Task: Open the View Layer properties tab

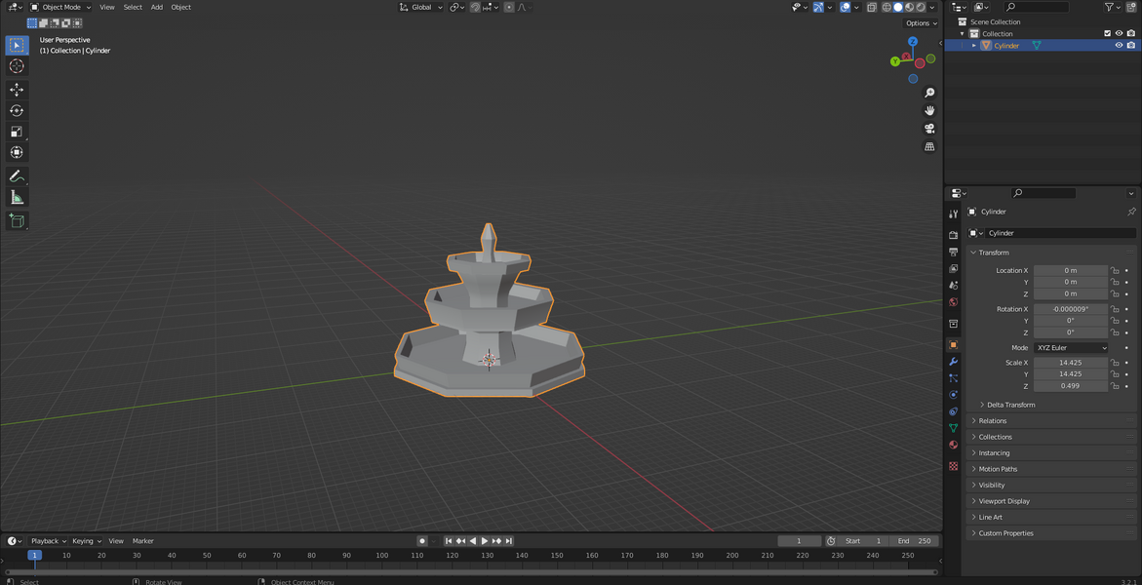Action: [x=954, y=269]
